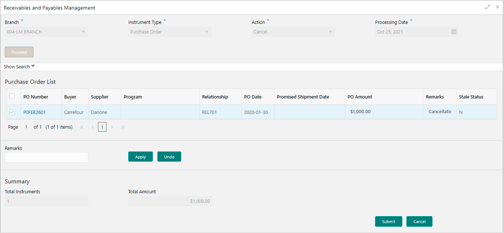Click the page number input in pagination
Image resolution: width=504 pixels, height=233 pixels.
click(x=26, y=127)
